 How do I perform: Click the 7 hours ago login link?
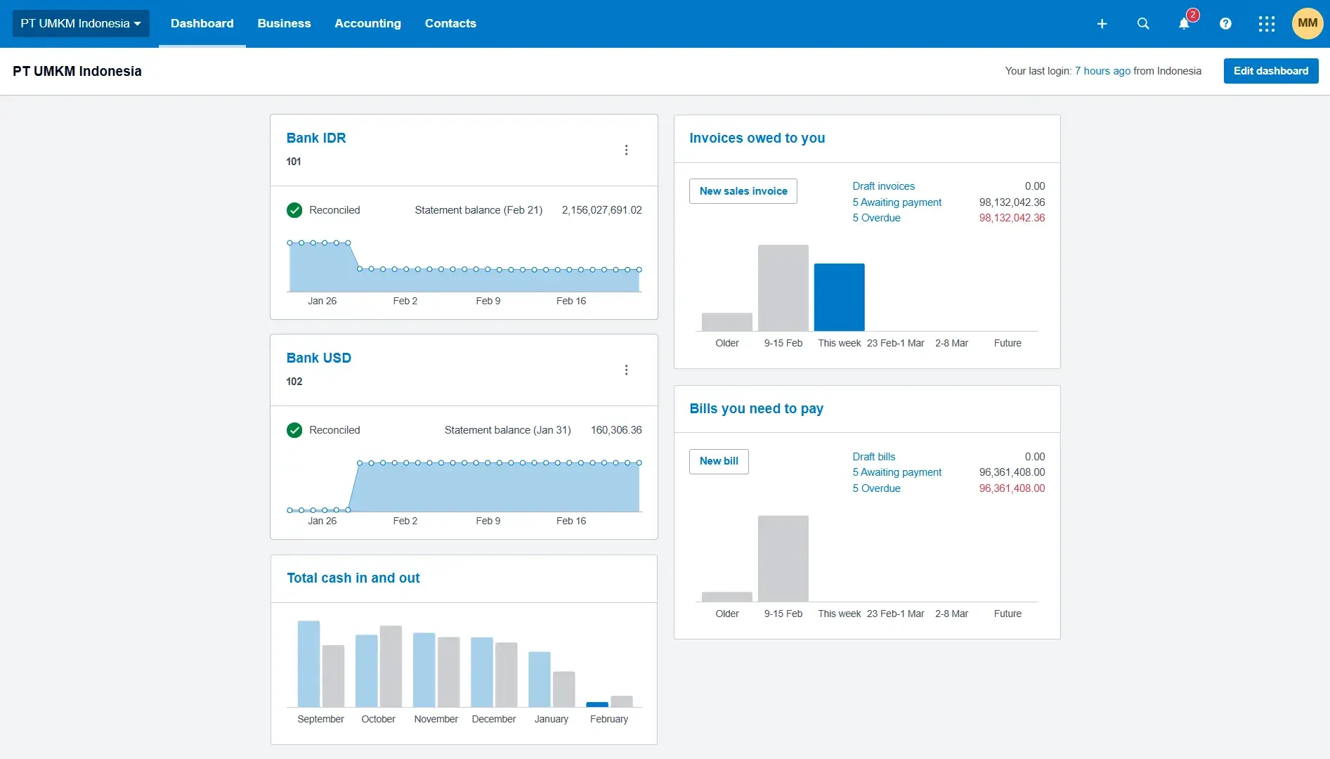click(x=1102, y=71)
